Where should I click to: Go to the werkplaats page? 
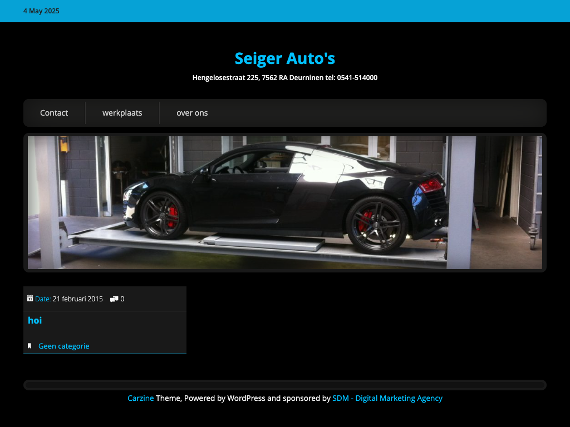(x=122, y=113)
